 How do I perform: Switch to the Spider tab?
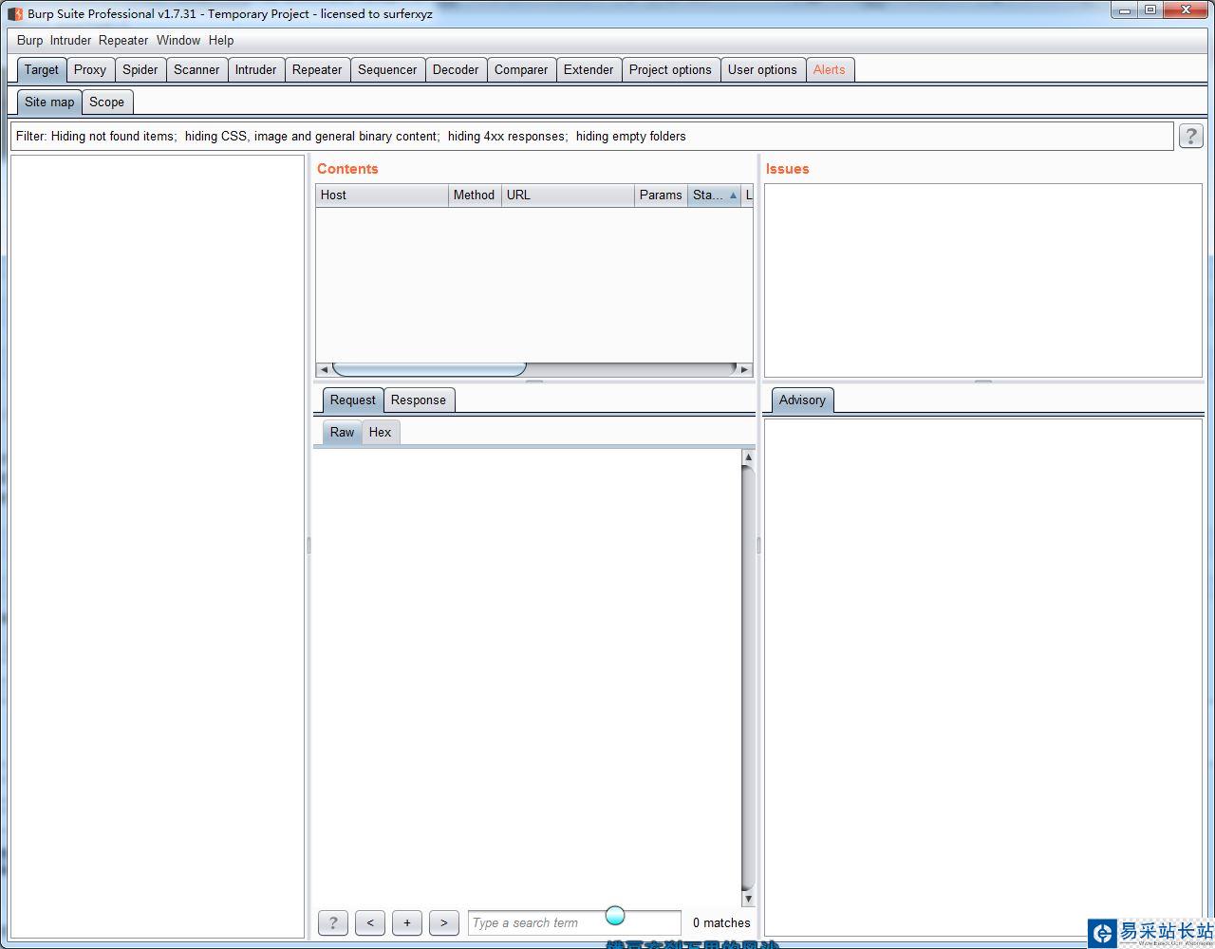pos(140,69)
